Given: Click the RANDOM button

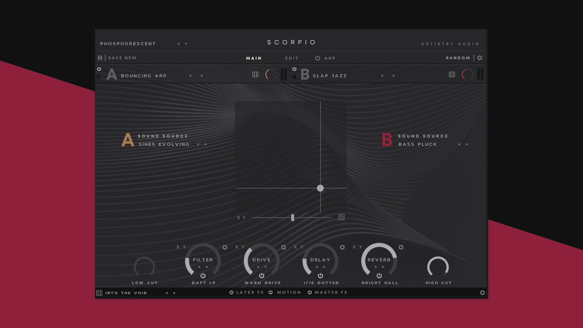Looking at the screenshot, I should [458, 58].
